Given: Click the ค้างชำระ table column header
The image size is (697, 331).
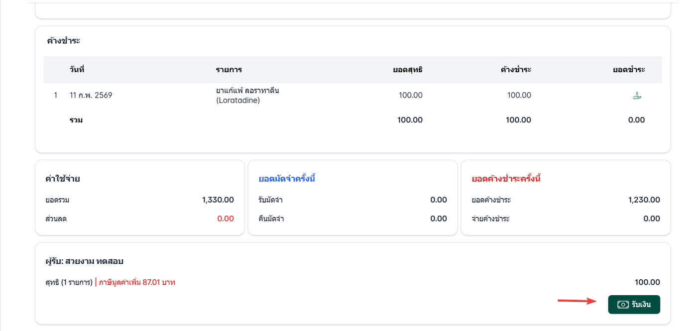Looking at the screenshot, I should [x=516, y=69].
